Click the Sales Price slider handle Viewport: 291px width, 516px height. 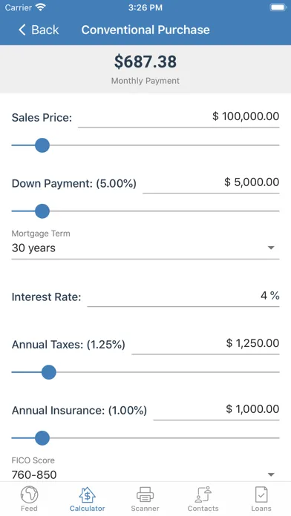(x=42, y=145)
